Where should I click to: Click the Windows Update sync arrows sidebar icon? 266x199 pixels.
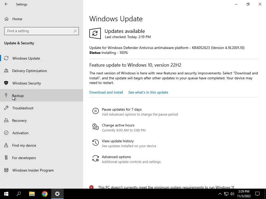click(6, 58)
